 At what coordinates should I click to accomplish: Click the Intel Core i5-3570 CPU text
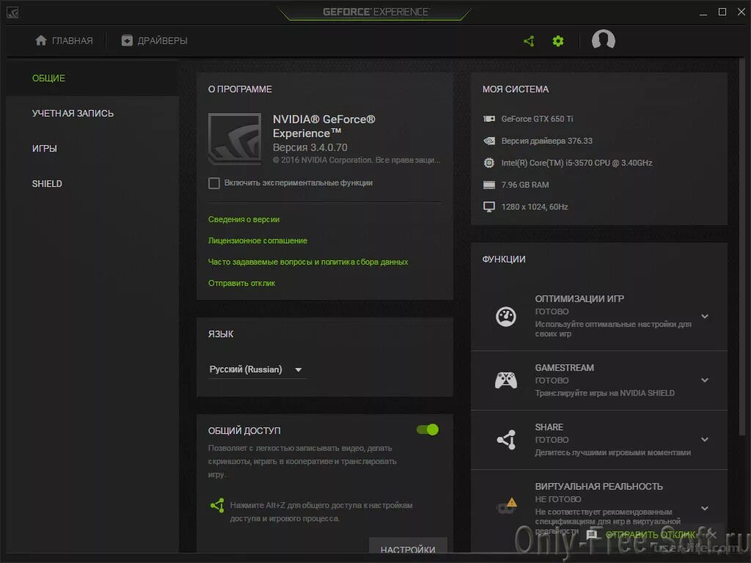coord(576,163)
